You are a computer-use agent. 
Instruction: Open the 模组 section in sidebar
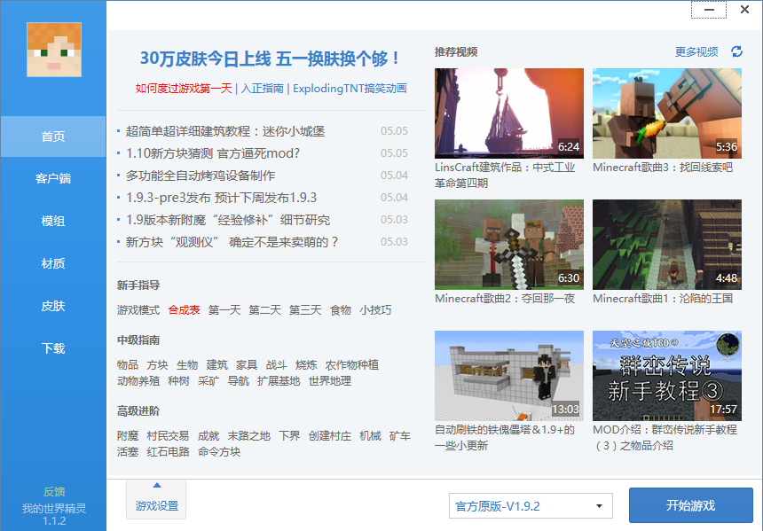[52, 221]
